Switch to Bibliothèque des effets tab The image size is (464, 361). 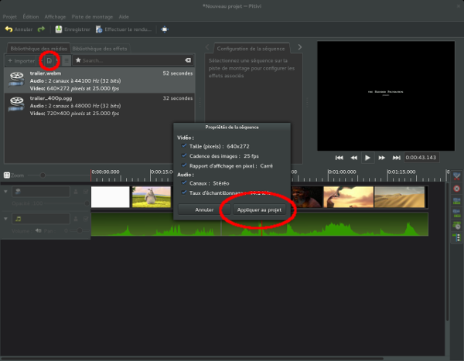click(x=101, y=48)
